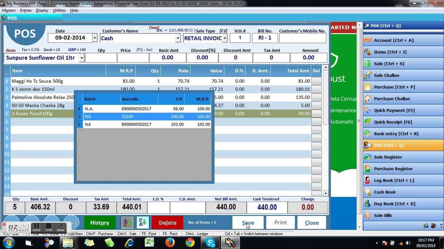This screenshot has width=444, height=249.
Task: Open the Date dropdown
Action: coord(95,38)
